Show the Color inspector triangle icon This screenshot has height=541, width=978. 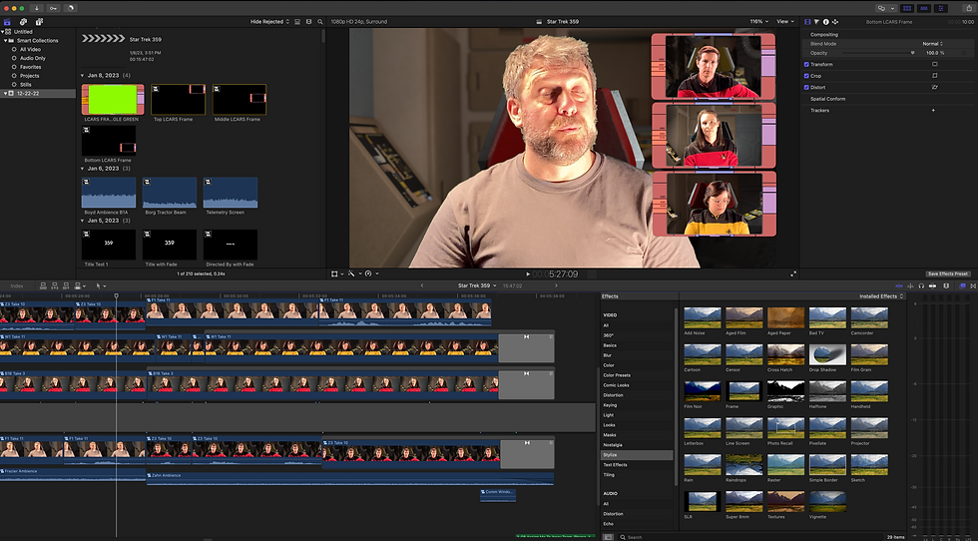(816, 21)
